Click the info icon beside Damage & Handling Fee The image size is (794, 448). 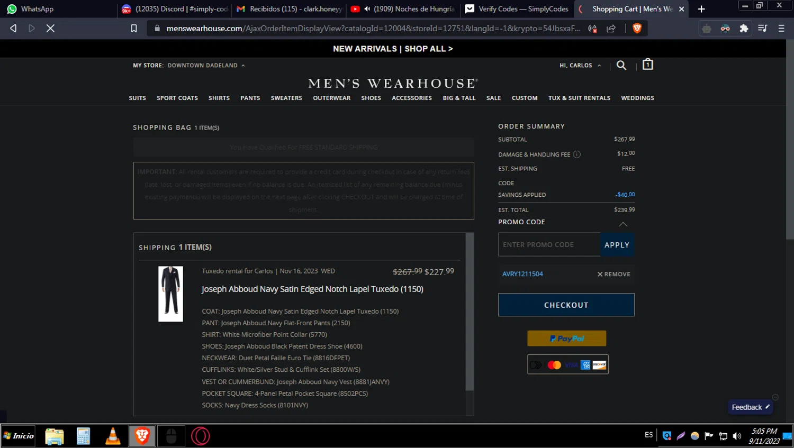[x=577, y=154]
